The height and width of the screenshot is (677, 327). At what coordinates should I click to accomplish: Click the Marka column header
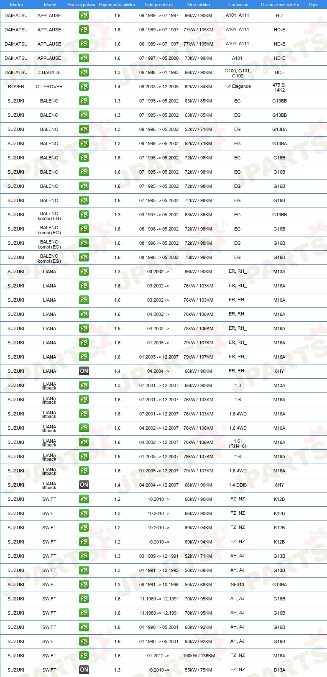[x=16, y=5]
